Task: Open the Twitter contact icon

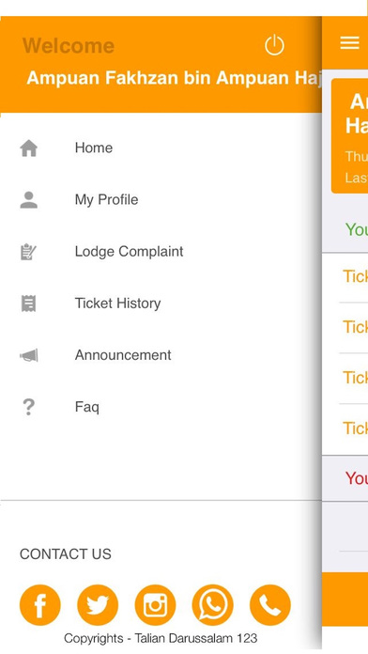Action: click(98, 605)
